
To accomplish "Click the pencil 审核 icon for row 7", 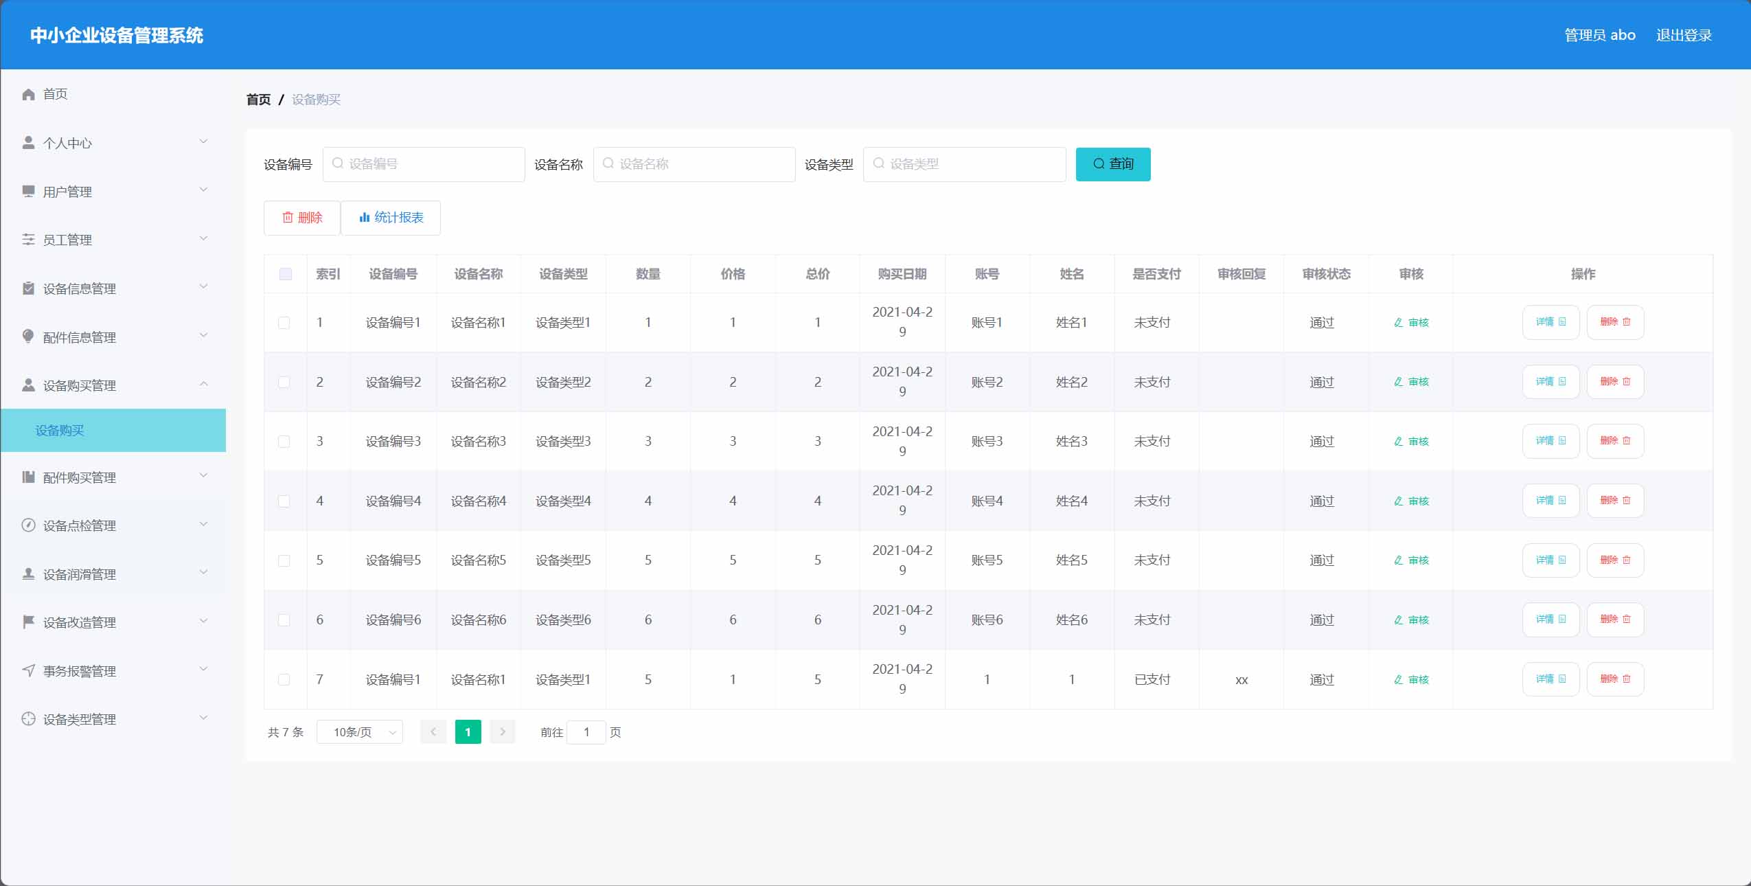I will (1399, 679).
